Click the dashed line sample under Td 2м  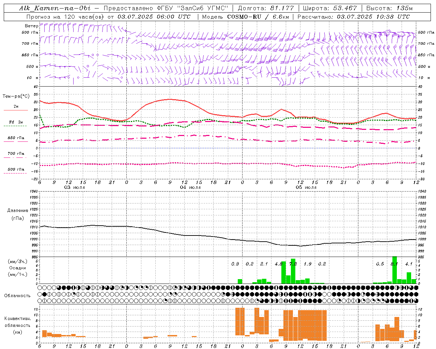tap(15, 126)
